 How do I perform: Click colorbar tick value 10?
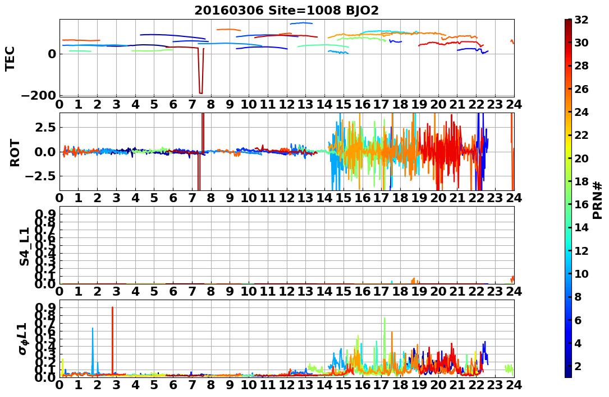[x=582, y=274]
